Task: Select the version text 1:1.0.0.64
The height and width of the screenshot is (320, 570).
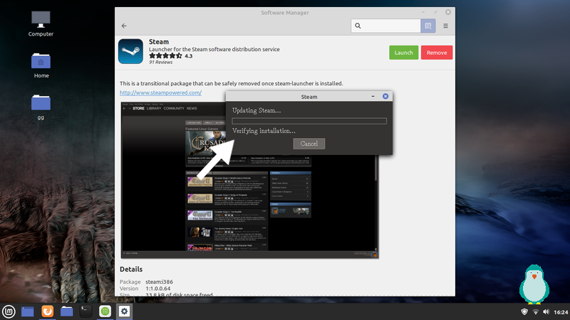Action: (157, 289)
